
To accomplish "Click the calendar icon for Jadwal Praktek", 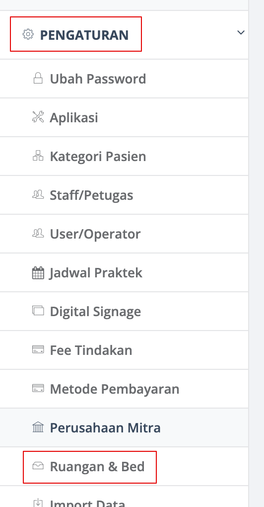I will coord(38,273).
